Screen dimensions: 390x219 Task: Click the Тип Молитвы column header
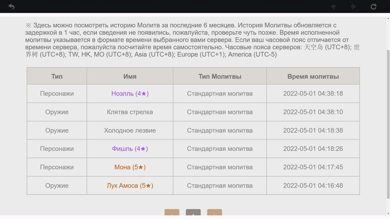(x=220, y=76)
